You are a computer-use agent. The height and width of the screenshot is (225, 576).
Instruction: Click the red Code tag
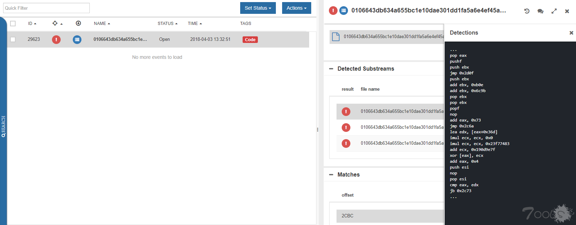(x=250, y=40)
